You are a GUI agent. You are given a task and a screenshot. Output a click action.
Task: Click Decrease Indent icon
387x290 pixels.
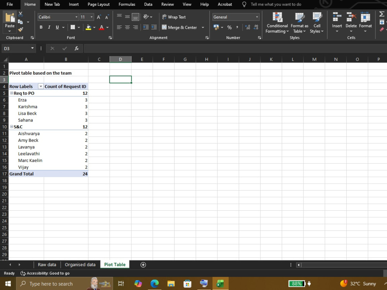click(146, 27)
